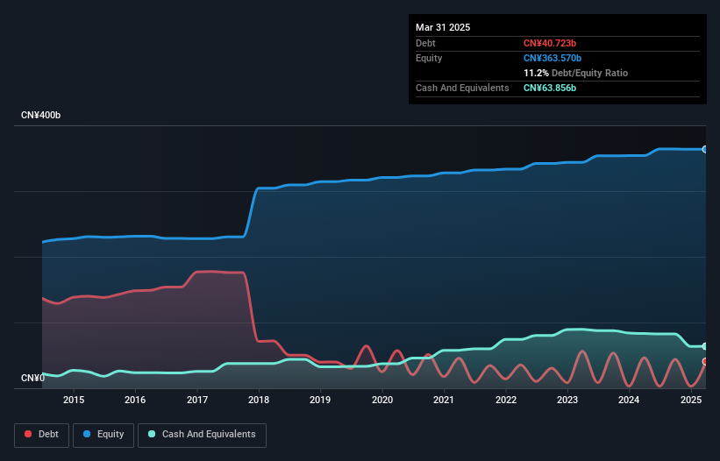Toggle the Cash And Equivalents legend button
This screenshot has width=720, height=461.
click(202, 435)
